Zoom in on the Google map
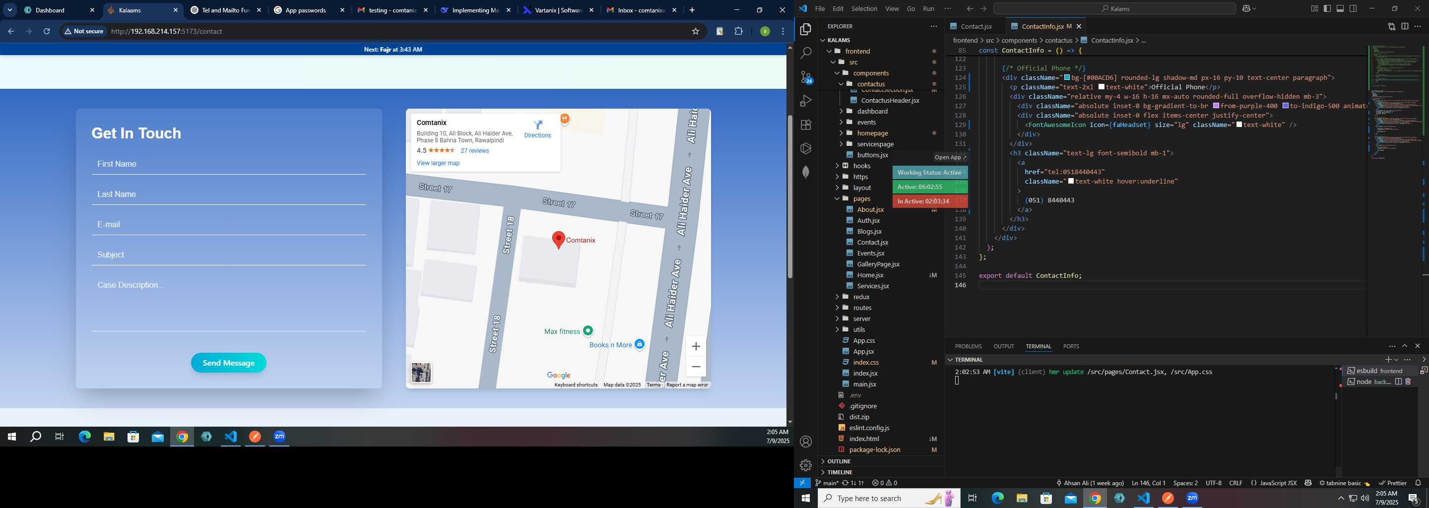 pyautogui.click(x=696, y=347)
